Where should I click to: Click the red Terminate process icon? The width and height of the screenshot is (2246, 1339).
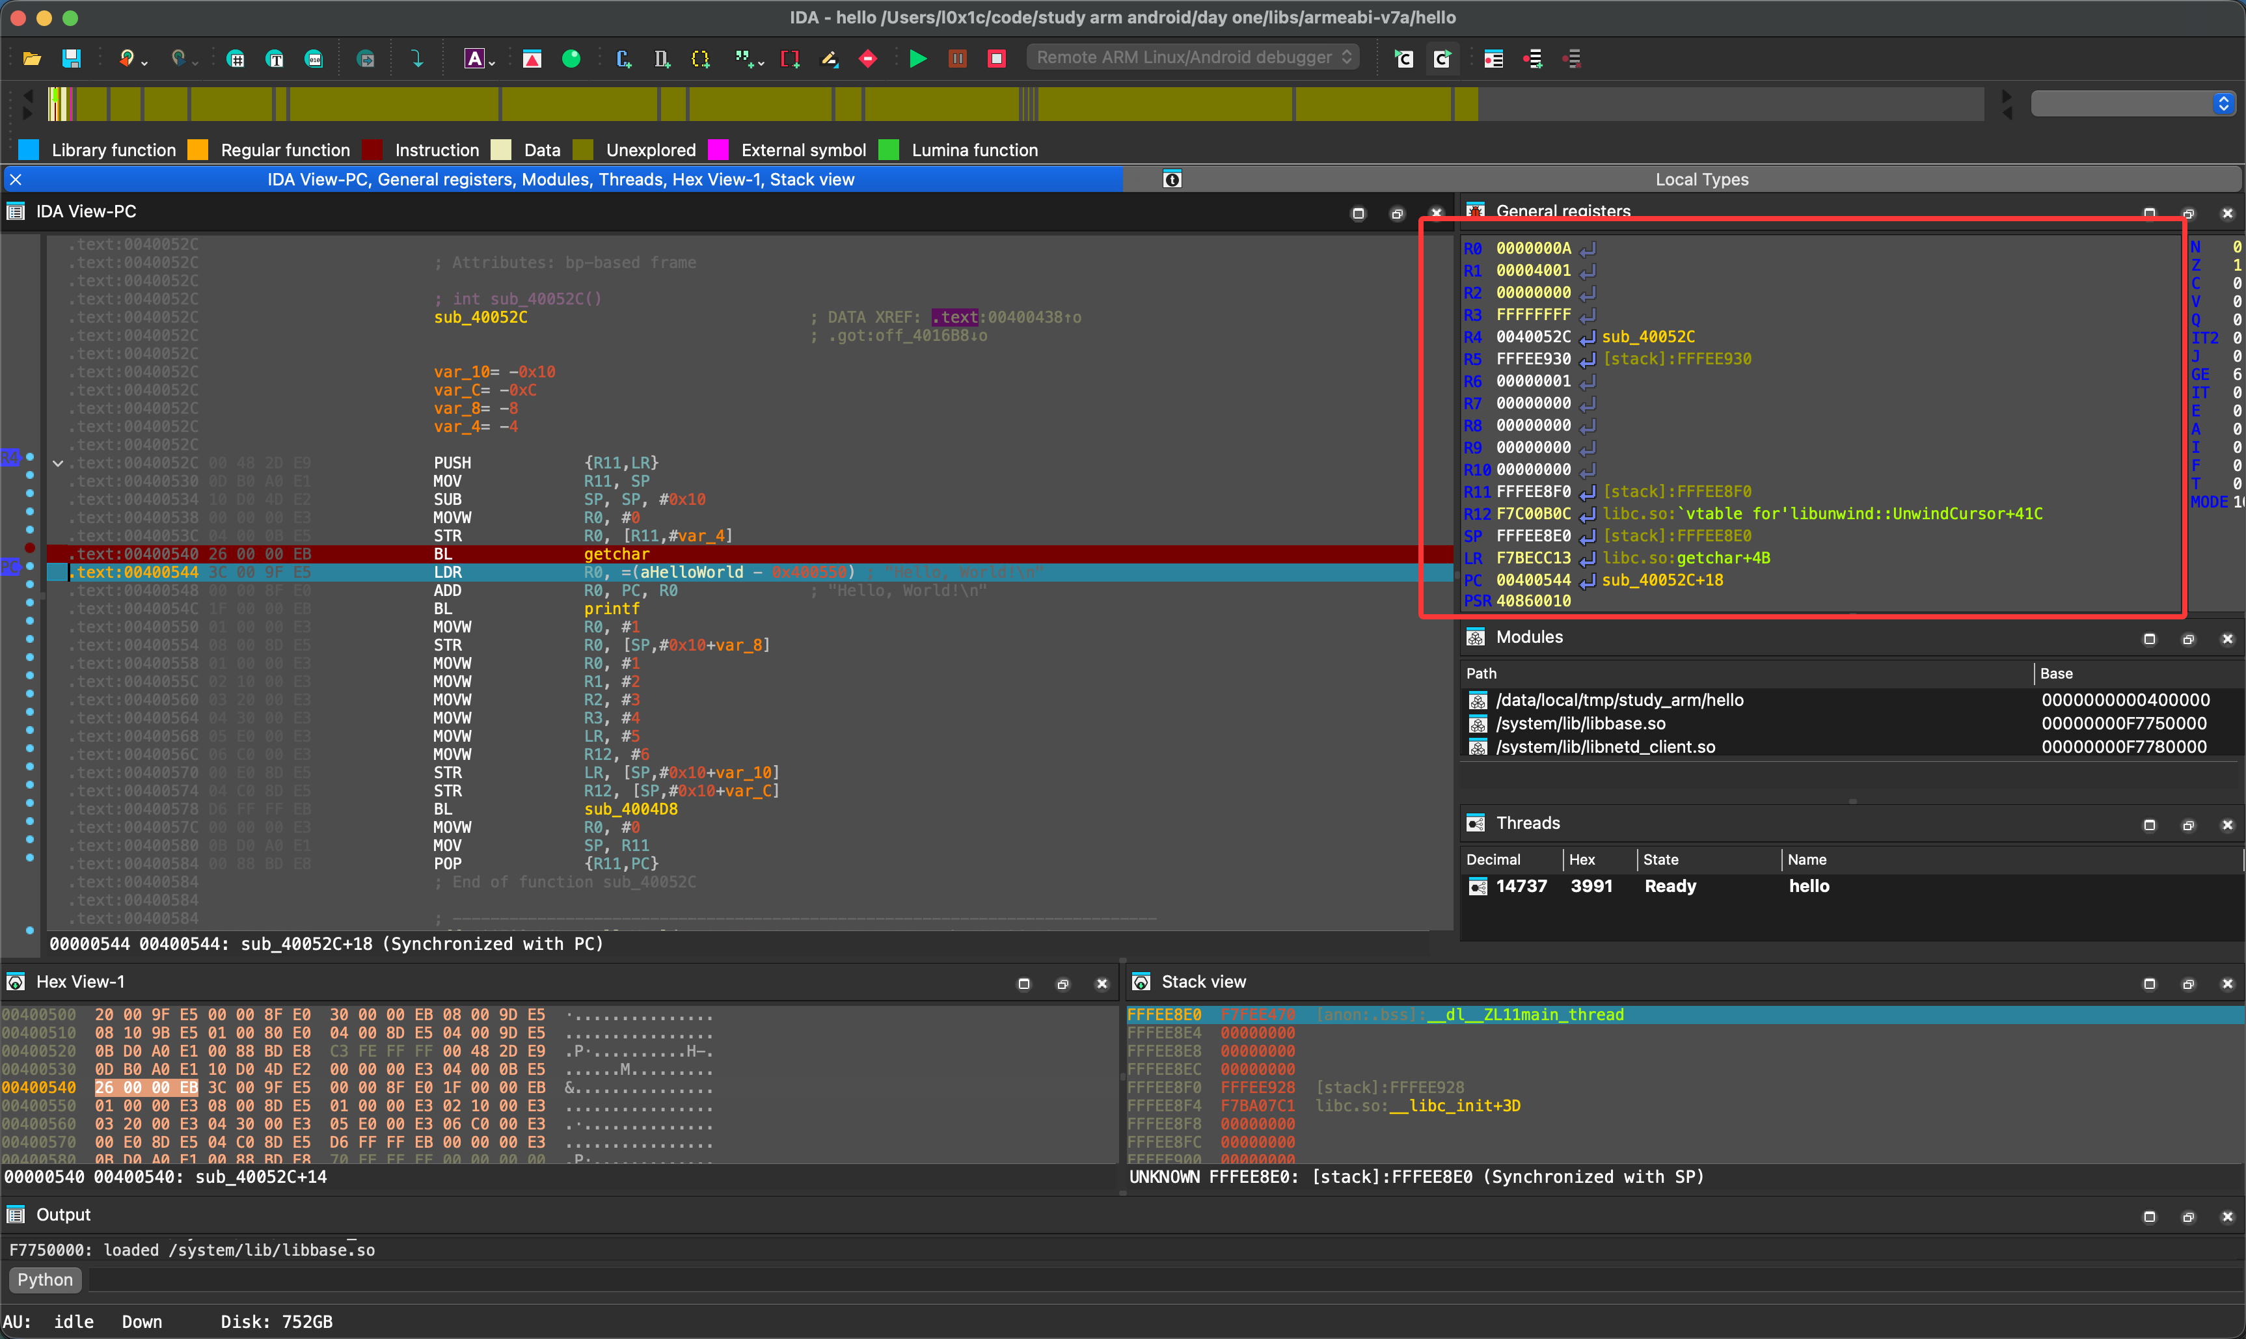(997, 59)
